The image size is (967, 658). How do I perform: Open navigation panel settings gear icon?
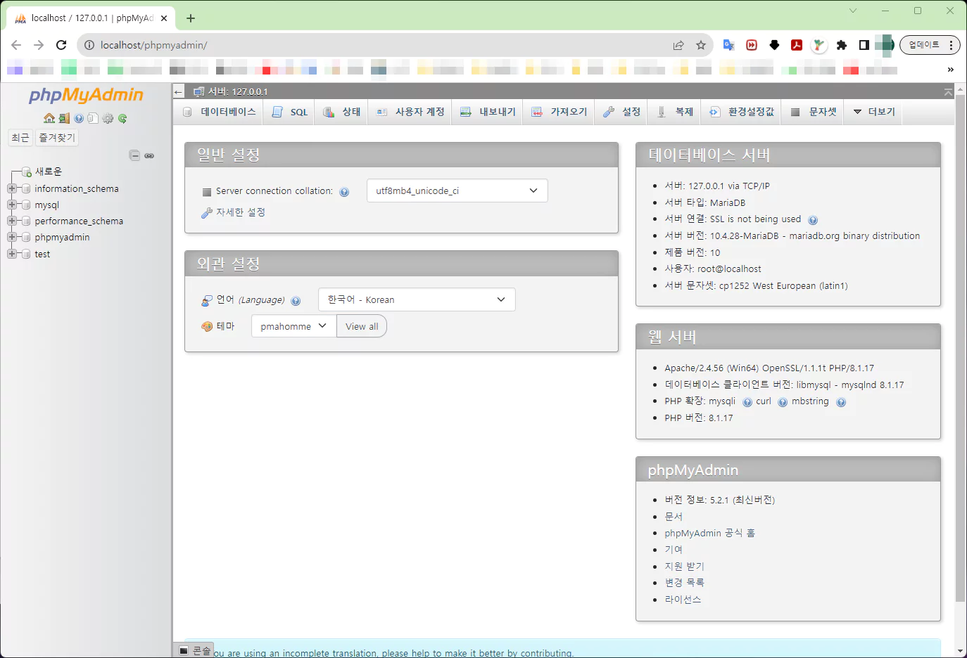108,118
